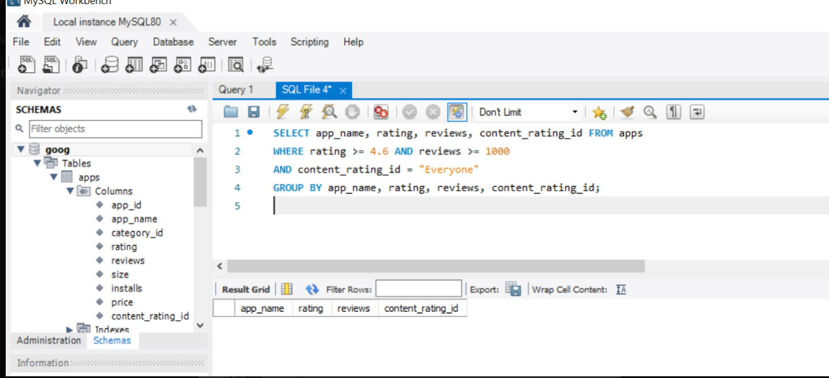
Task: Create a new stored procedure icon
Action: click(182, 65)
